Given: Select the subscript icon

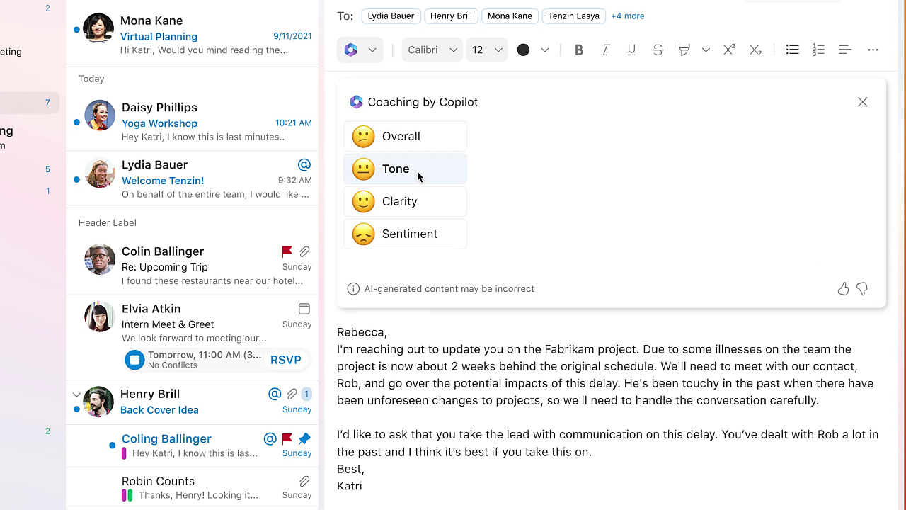Looking at the screenshot, I should pyautogui.click(x=755, y=50).
